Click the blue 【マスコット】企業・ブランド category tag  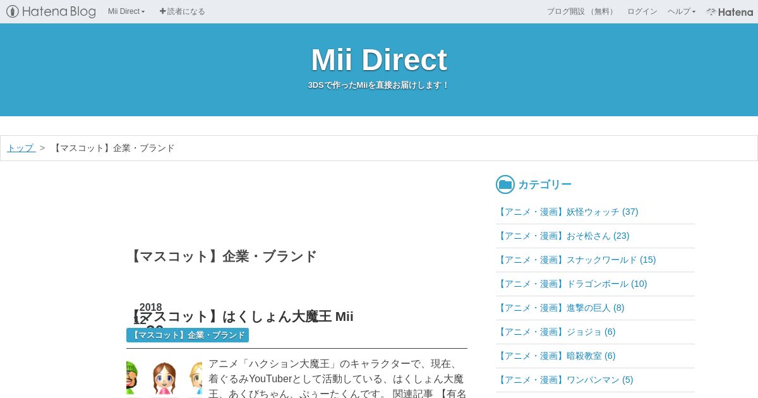pyautogui.click(x=188, y=335)
